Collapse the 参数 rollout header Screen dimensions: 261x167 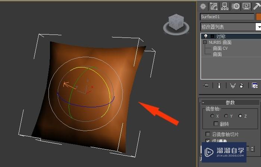(x=230, y=102)
